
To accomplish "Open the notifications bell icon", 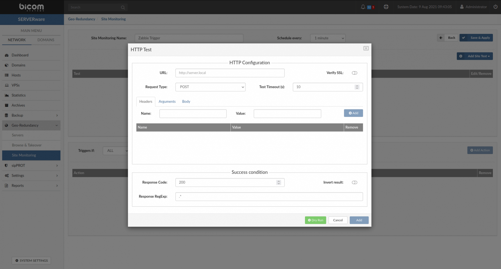I will tap(363, 7).
